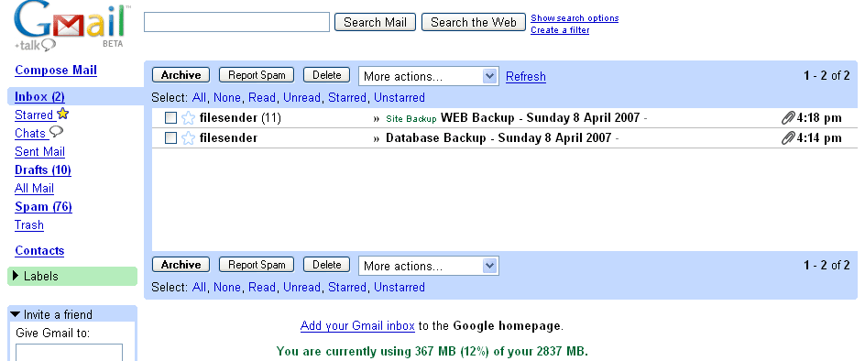Image resolution: width=865 pixels, height=361 pixels.
Task: Click Compose Mail
Action: (56, 71)
